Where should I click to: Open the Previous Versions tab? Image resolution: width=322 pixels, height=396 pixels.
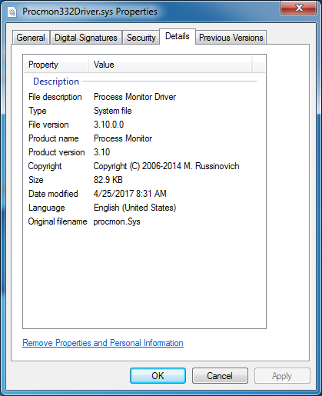(231, 38)
